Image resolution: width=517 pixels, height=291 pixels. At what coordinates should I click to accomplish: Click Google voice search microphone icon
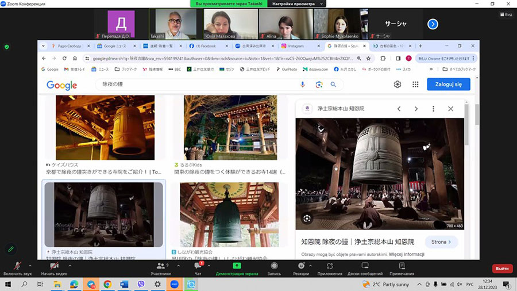[302, 85]
